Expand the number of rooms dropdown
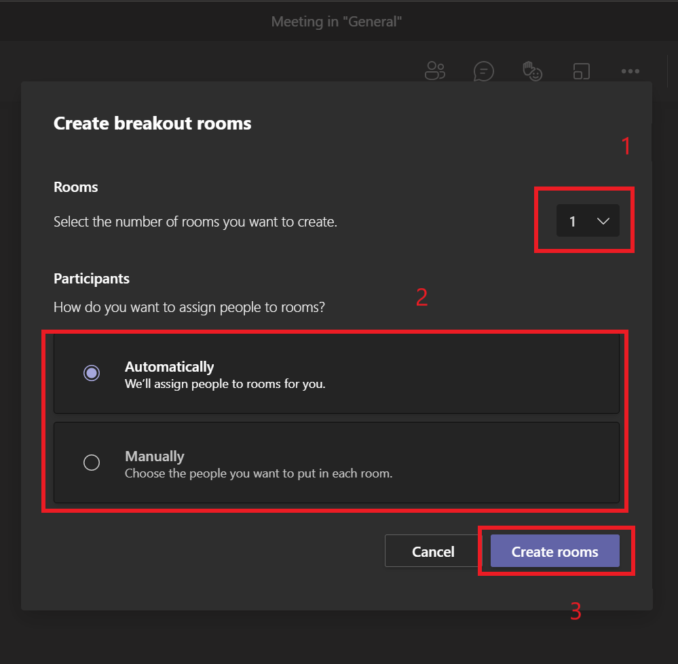Screen dimensions: 678x664 click(x=588, y=220)
